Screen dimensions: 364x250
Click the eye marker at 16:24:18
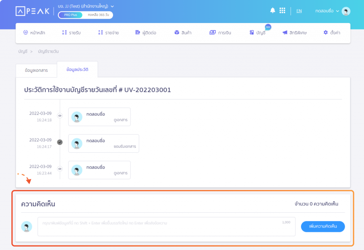click(60, 115)
